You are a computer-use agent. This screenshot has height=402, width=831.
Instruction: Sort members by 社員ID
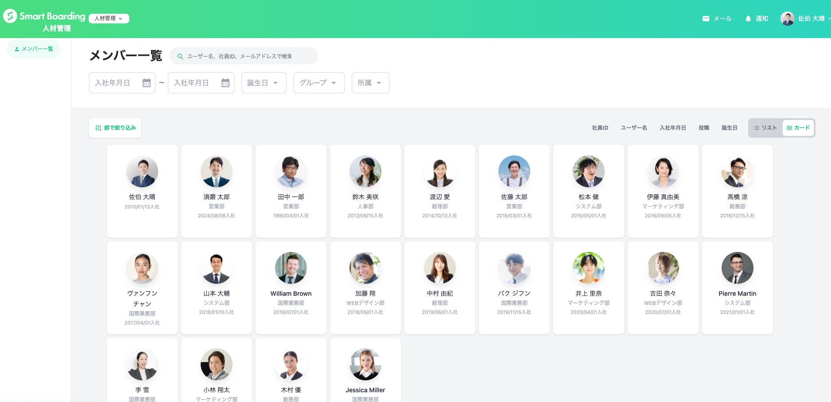pos(600,128)
